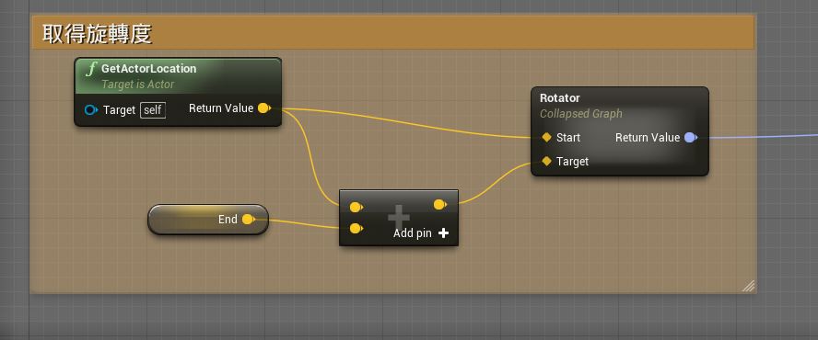
Task: Click the output pin of the add node
Action: click(440, 205)
